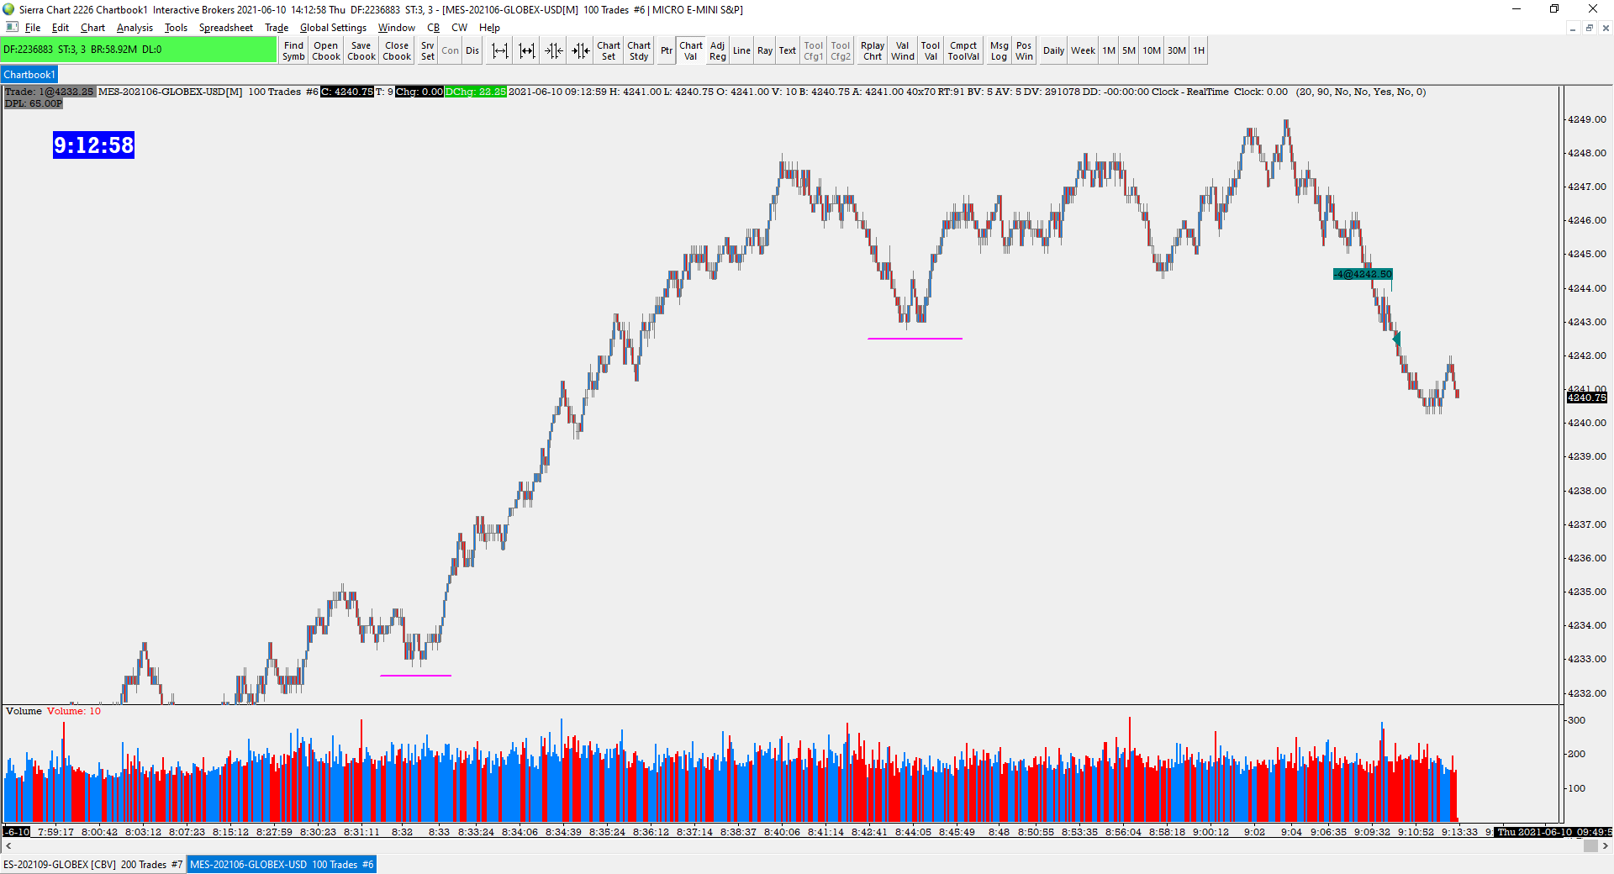Click the green DF status bar
Viewport: 1614px width, 874px height.
(x=139, y=50)
